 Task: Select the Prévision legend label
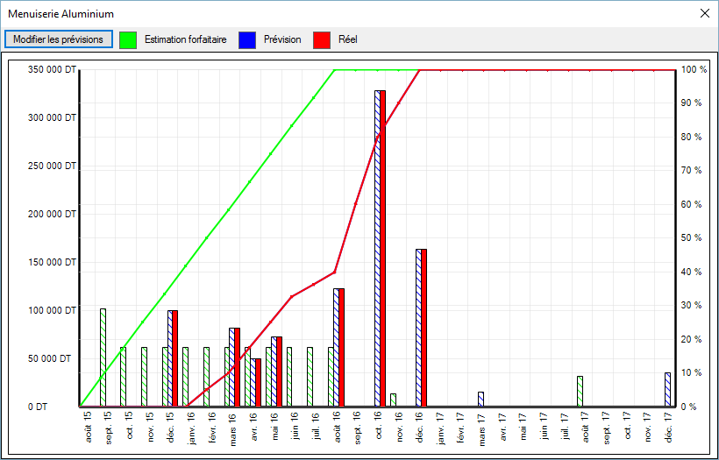(x=282, y=39)
